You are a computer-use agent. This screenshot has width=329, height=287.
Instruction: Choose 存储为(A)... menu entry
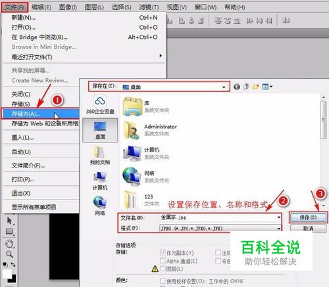click(40, 114)
